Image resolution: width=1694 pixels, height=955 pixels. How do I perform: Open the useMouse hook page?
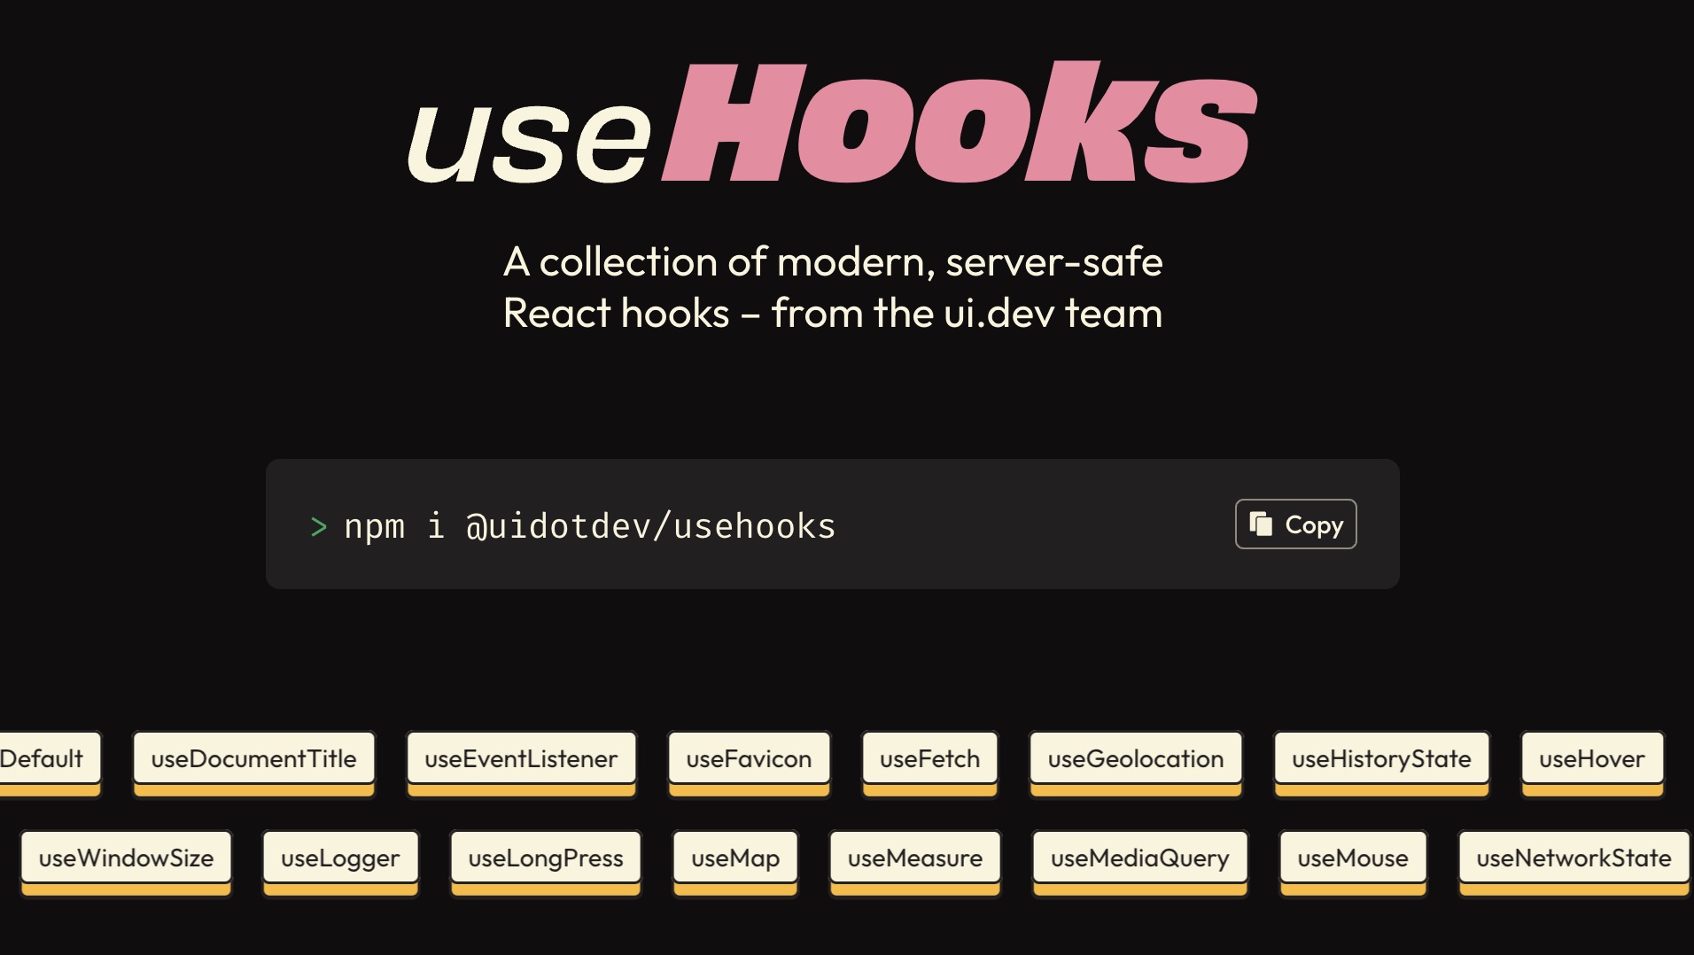tap(1353, 858)
